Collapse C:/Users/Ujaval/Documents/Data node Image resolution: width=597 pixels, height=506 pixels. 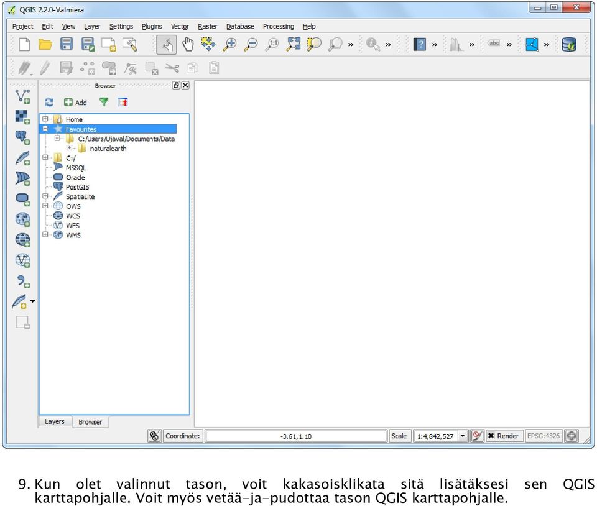(x=57, y=138)
